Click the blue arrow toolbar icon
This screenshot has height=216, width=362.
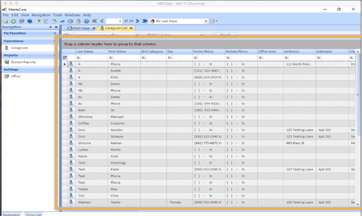[62, 21]
